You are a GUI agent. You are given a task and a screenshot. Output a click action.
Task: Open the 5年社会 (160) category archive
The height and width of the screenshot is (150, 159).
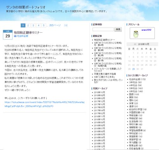(136, 88)
